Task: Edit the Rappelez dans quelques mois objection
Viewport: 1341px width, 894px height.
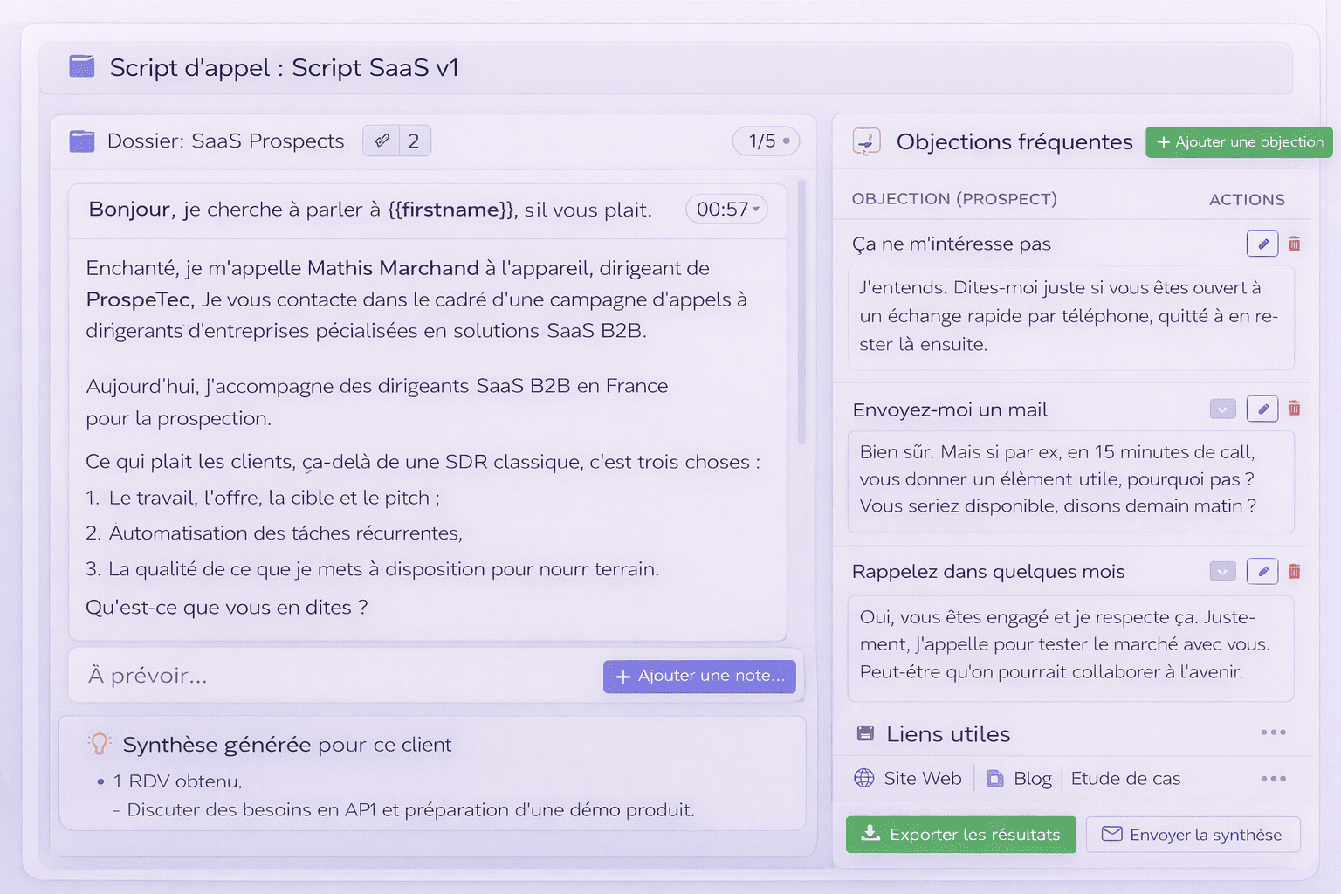Action: [x=1262, y=571]
